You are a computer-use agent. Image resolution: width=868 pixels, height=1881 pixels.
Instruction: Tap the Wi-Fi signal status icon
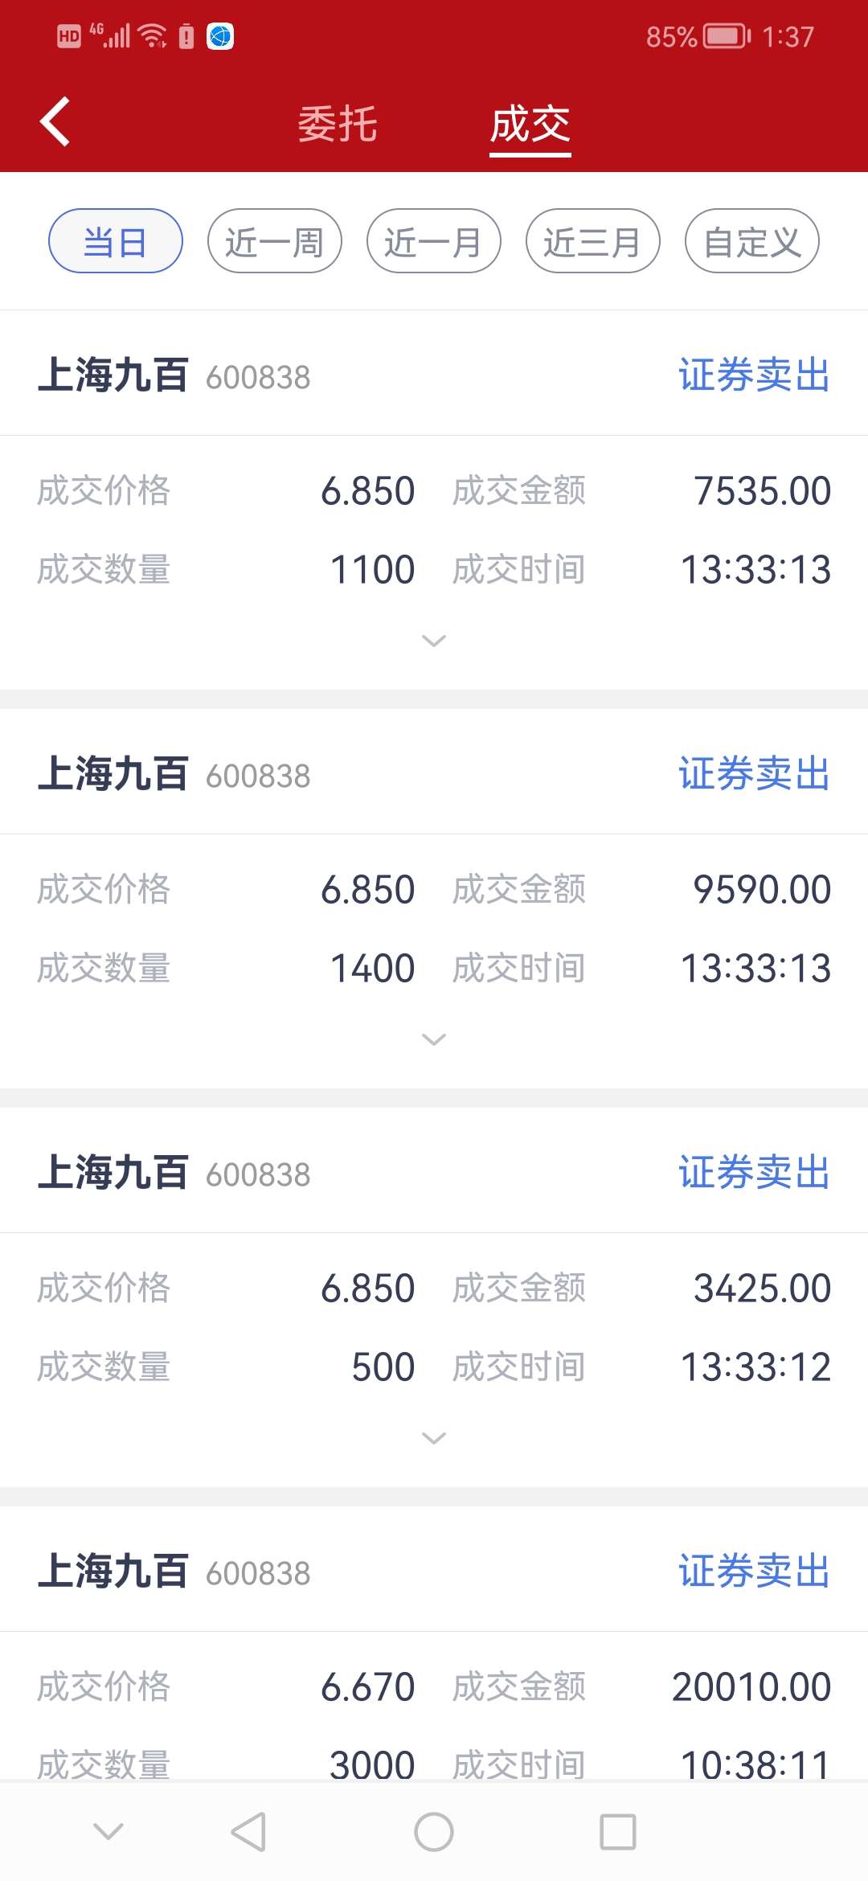click(152, 36)
